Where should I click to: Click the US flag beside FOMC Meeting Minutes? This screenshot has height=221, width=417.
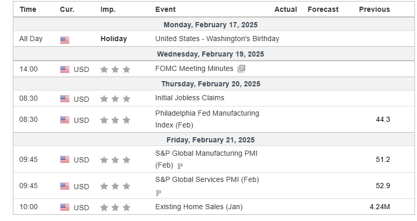(x=65, y=69)
